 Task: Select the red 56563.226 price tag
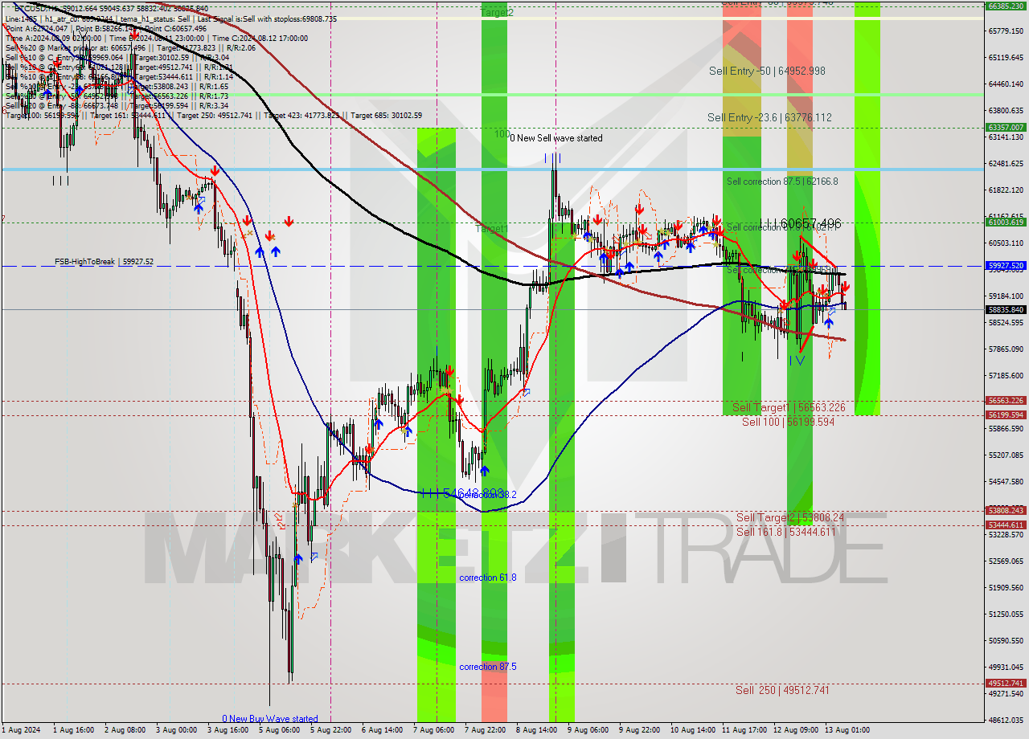(x=1005, y=400)
